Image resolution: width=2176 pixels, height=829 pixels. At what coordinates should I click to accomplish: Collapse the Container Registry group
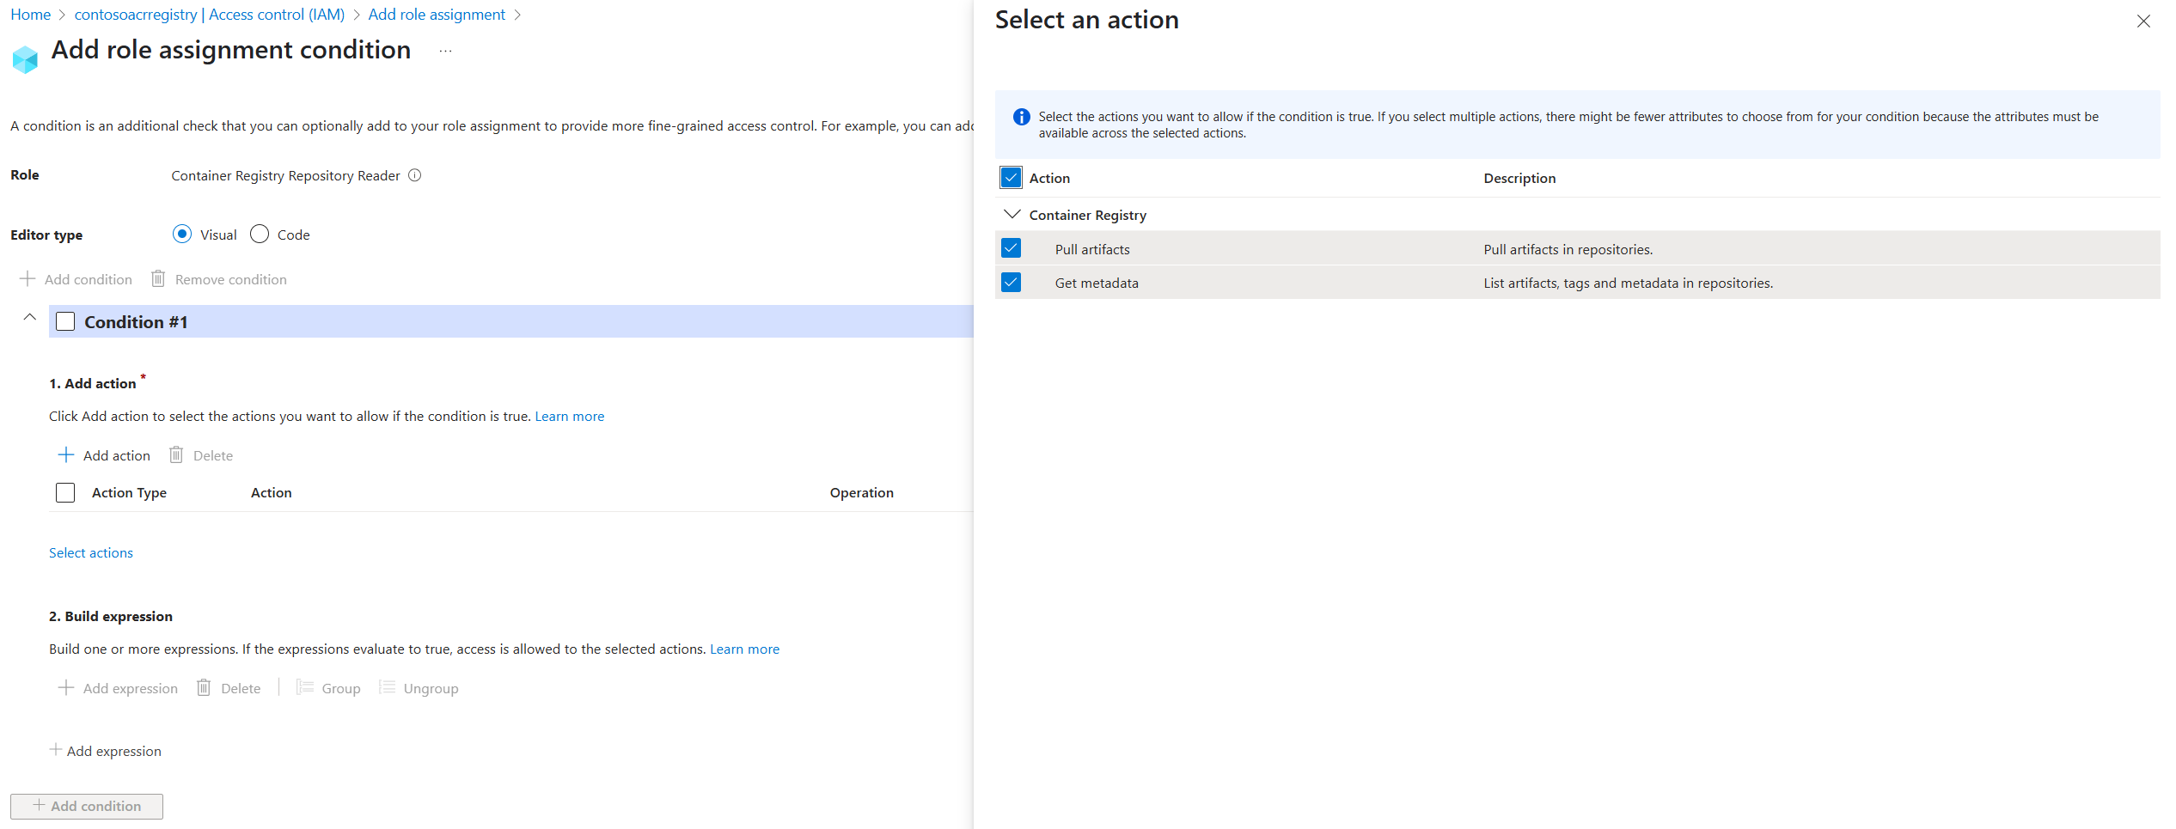[1012, 214]
